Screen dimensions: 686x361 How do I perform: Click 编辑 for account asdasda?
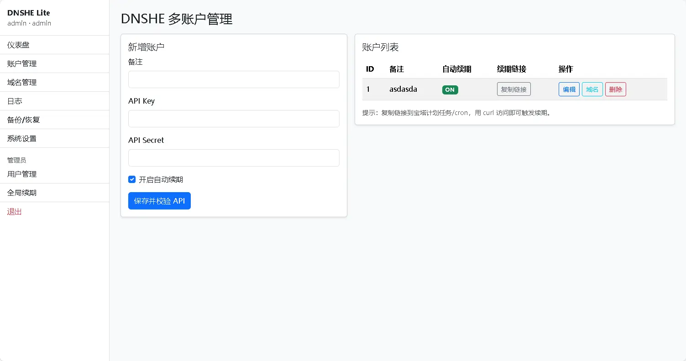569,89
